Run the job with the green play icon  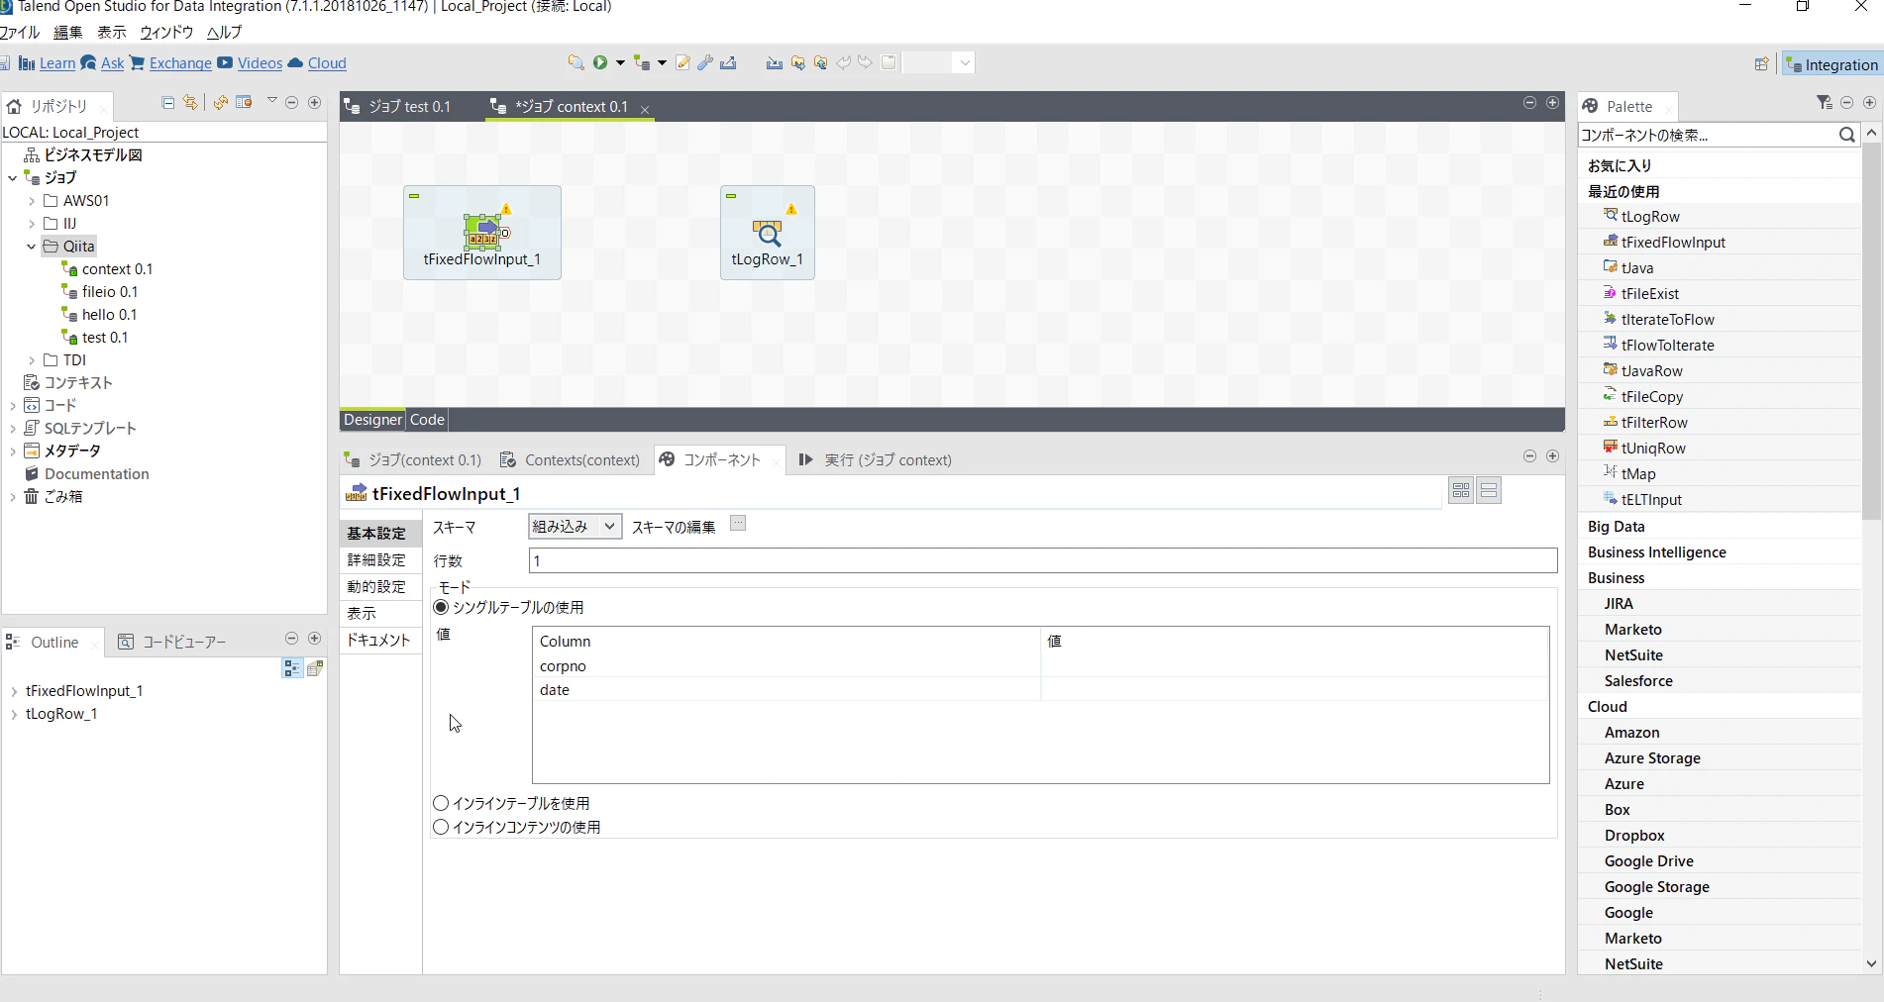(x=600, y=62)
